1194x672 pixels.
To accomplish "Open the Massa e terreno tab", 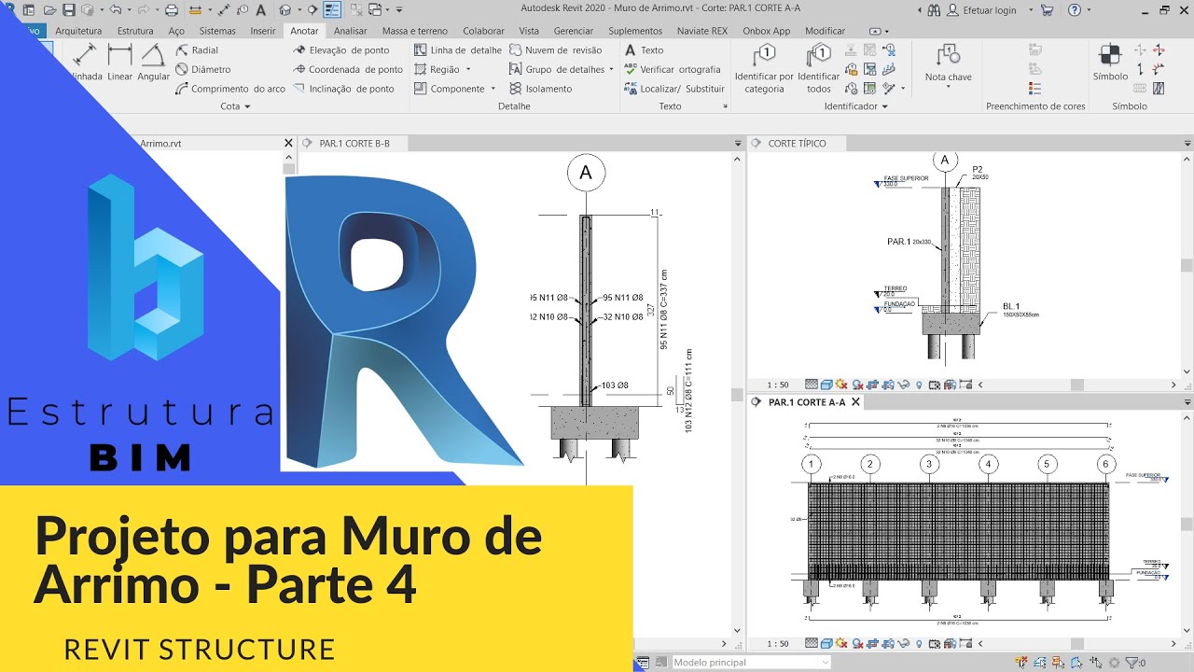I will click(415, 31).
